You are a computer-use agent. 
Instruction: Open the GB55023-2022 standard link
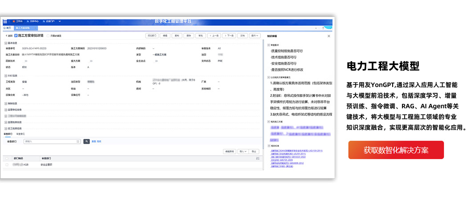[x=288, y=157]
